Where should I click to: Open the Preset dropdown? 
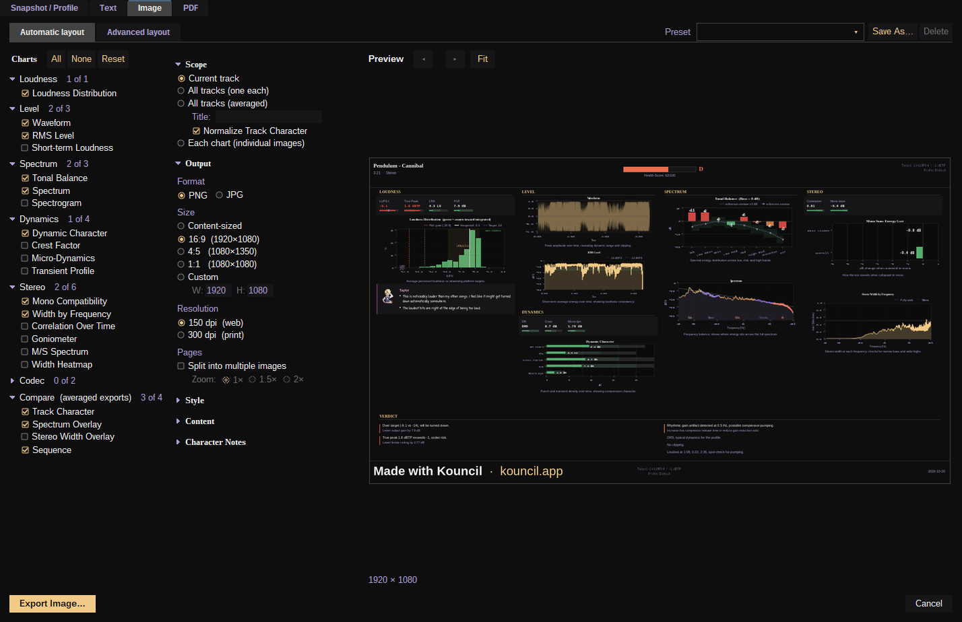(x=780, y=32)
